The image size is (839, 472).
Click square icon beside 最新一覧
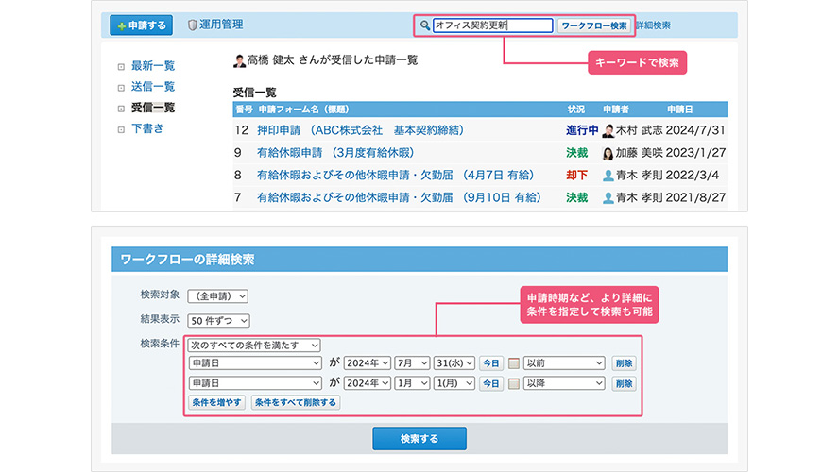click(121, 67)
